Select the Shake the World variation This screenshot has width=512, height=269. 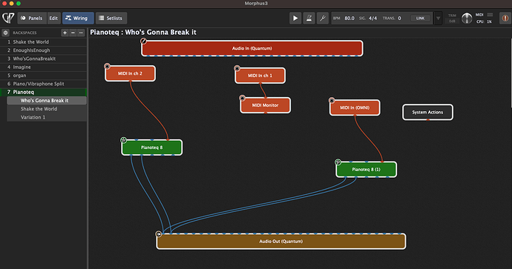click(x=47, y=109)
